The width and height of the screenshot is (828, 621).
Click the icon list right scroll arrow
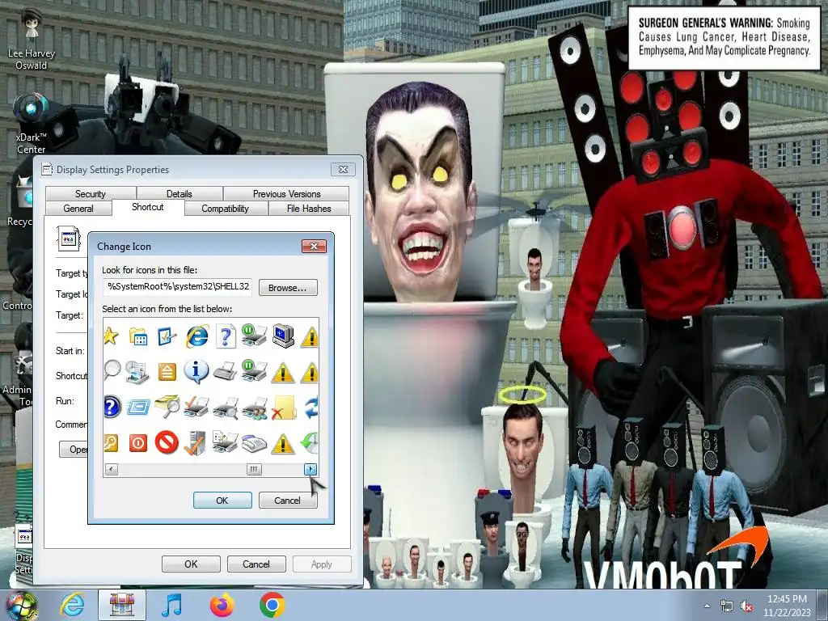(x=310, y=469)
